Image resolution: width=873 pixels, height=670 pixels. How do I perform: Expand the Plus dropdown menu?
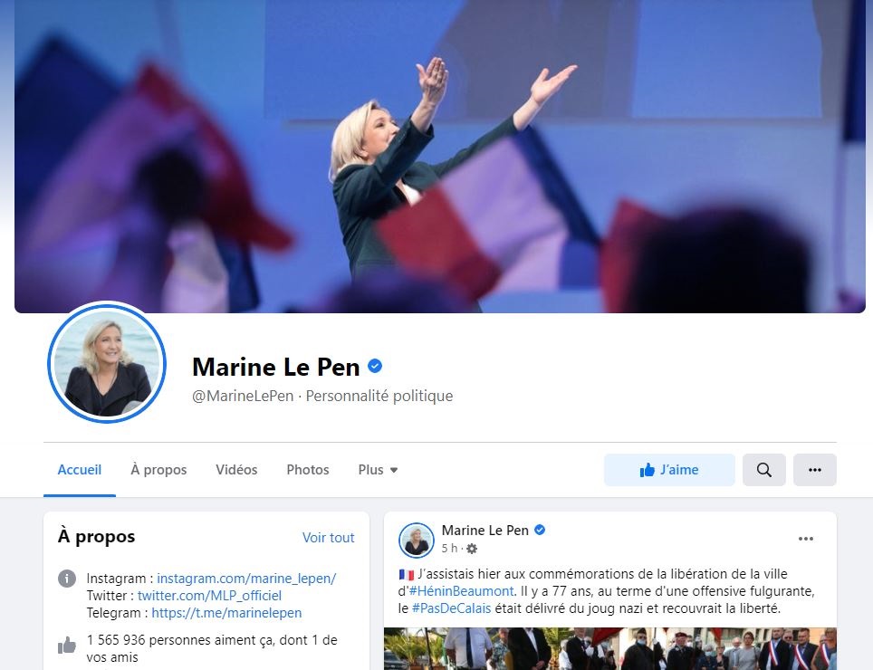(378, 470)
